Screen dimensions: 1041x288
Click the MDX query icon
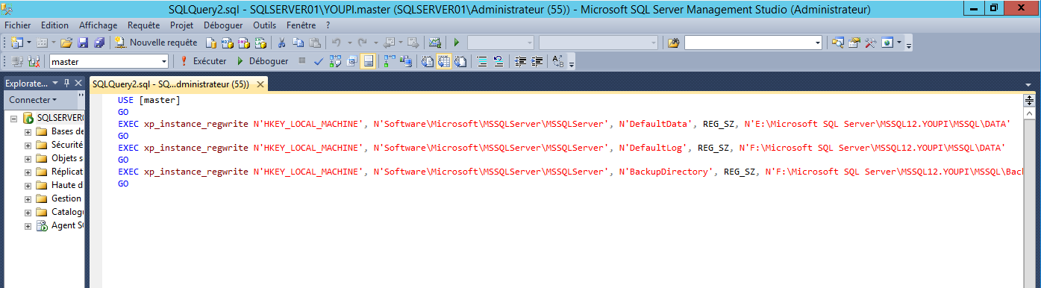[227, 43]
